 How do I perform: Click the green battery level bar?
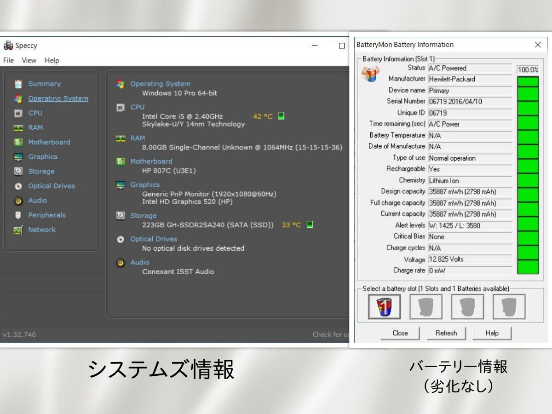coord(528,175)
